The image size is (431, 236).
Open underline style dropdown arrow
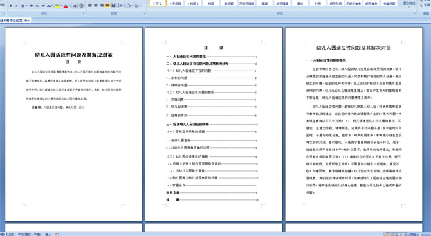tap(26, 6)
